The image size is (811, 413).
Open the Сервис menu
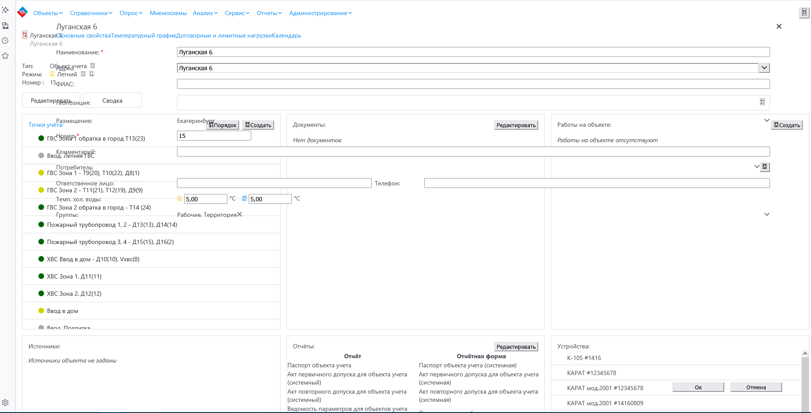click(x=237, y=13)
